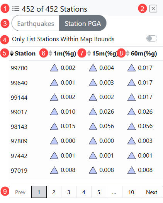Viewport: 163px width, 203px height.
Task: Select page 1 in pagination
Action: 39,192
